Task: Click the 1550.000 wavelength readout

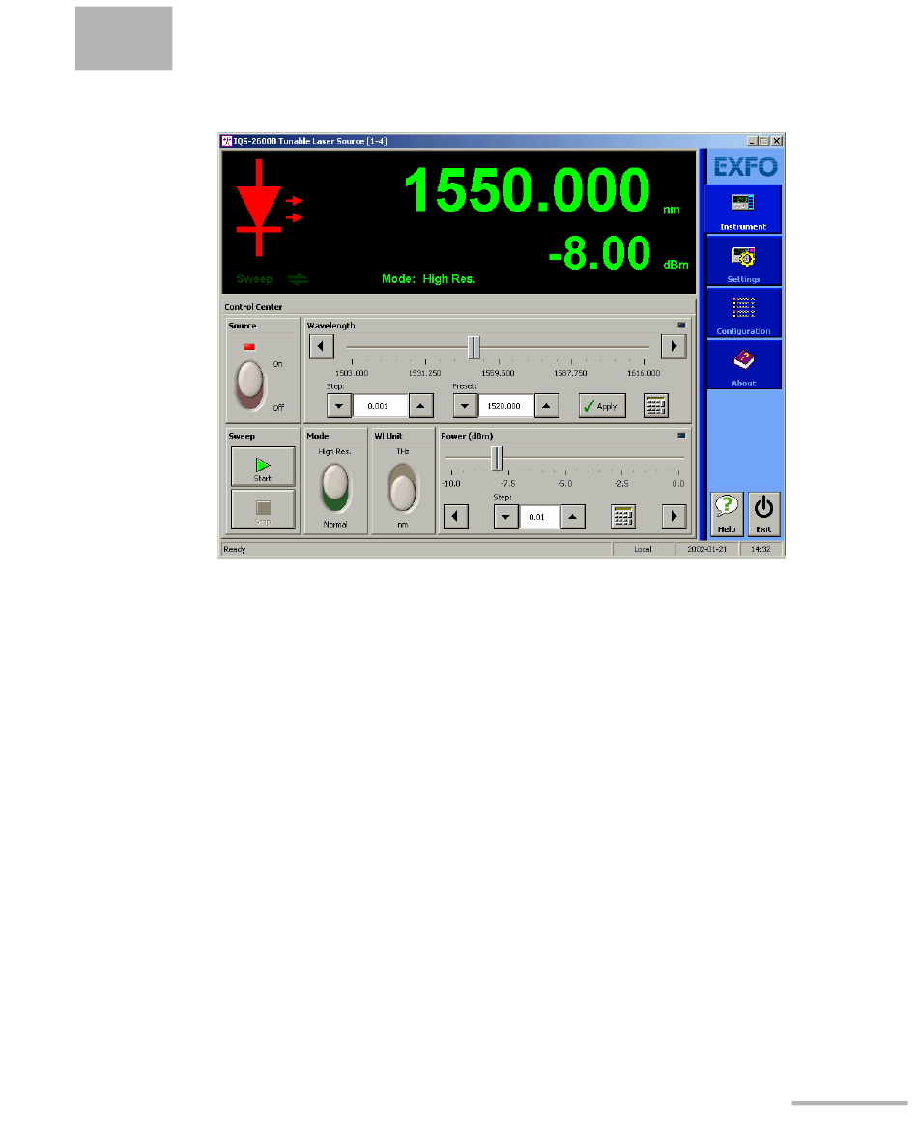Action: pyautogui.click(x=527, y=190)
